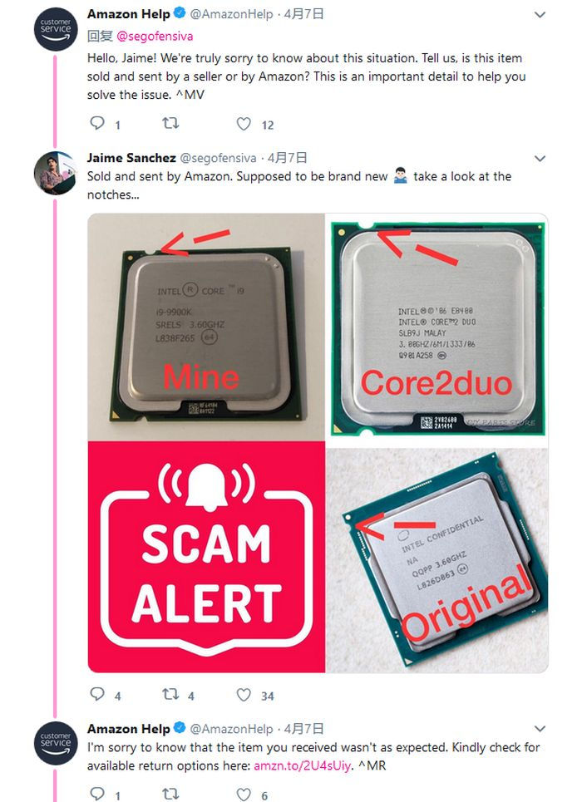Open the amzn.to/2U4sUiy return link
Image resolution: width=582 pixels, height=802 pixels.
(303, 765)
